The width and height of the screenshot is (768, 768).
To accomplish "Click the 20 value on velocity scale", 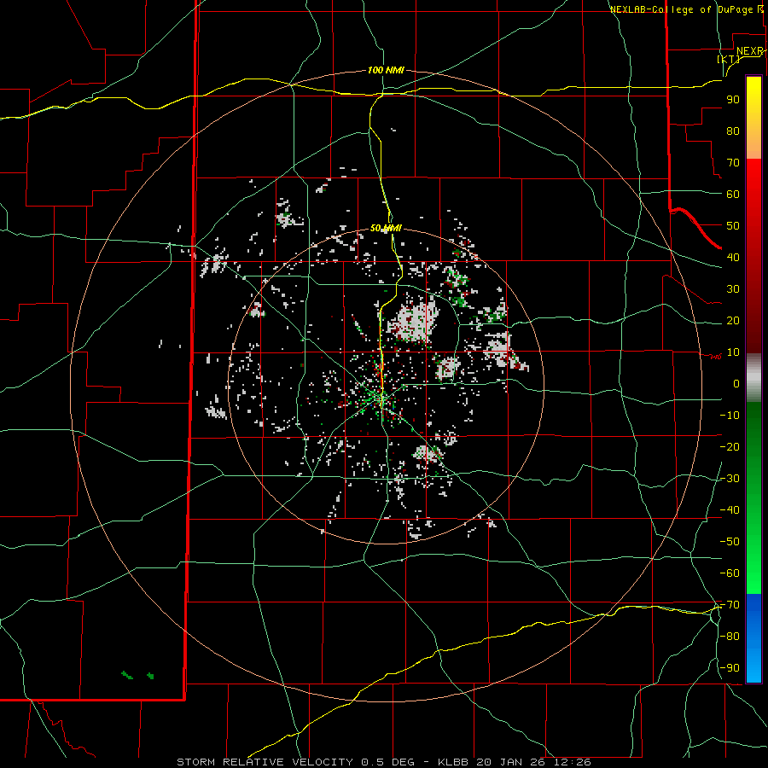I will [x=733, y=321].
